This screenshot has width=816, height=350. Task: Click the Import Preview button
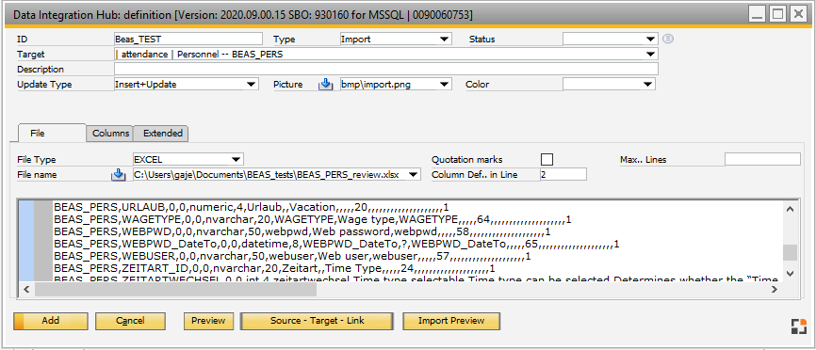[451, 321]
